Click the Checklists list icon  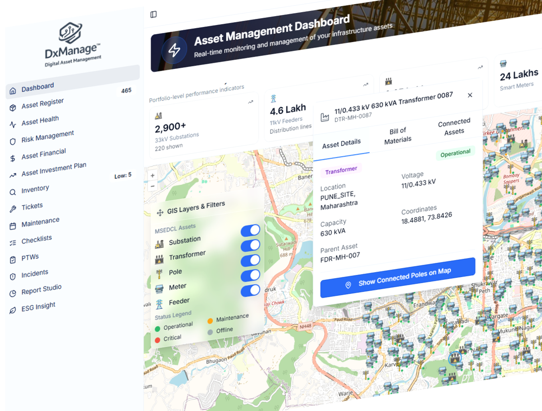coord(13,243)
